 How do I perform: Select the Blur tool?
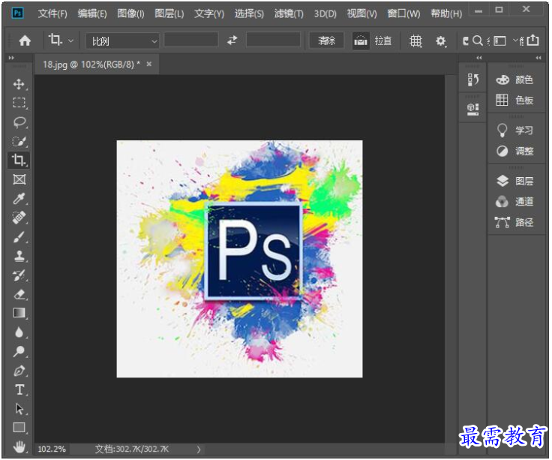pos(19,332)
